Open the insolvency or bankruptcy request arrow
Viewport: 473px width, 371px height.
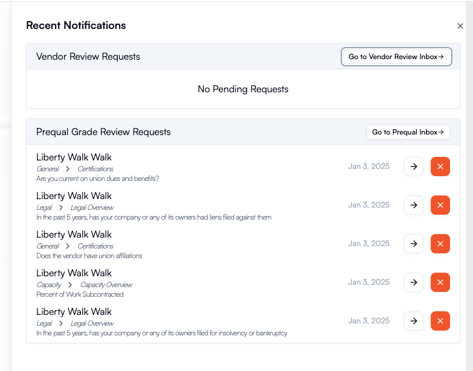[414, 321]
